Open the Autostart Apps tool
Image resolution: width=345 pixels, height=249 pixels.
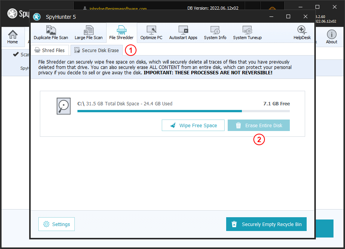[x=183, y=33]
